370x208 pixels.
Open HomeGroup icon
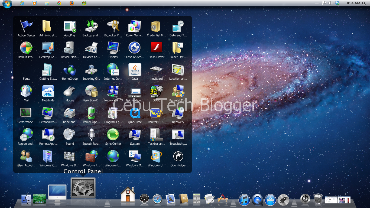coord(70,70)
